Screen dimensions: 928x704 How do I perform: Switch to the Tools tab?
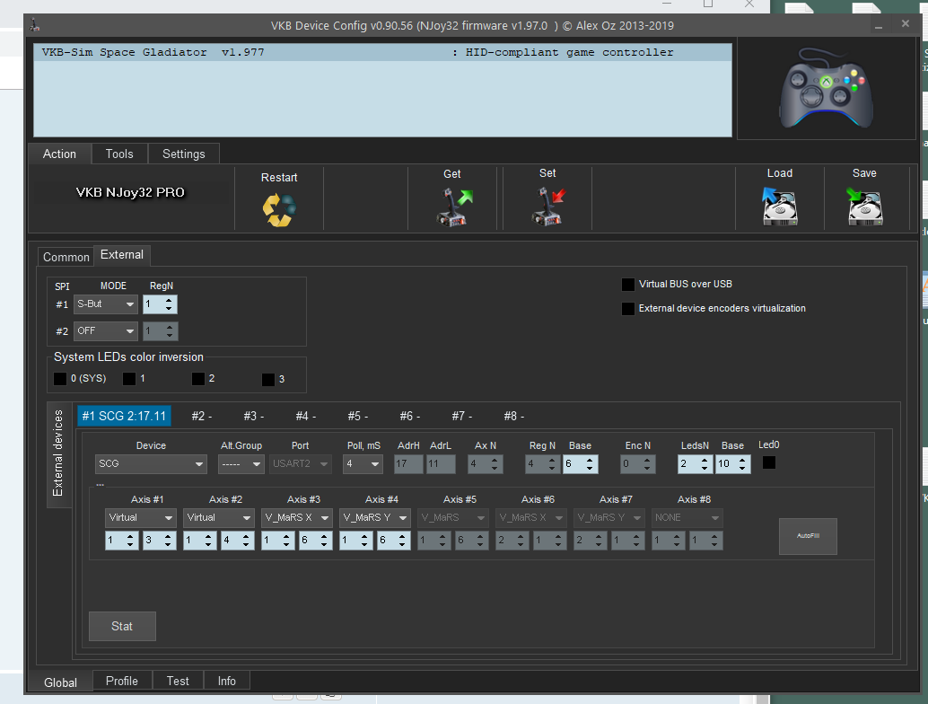pos(119,154)
